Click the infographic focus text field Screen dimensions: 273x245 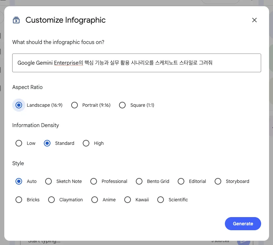point(136,63)
